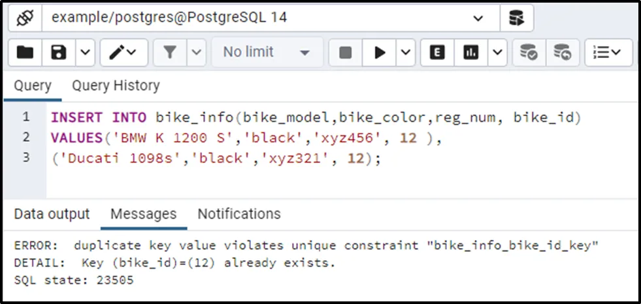
Task: Expand the Save File options arrow
Action: point(86,52)
